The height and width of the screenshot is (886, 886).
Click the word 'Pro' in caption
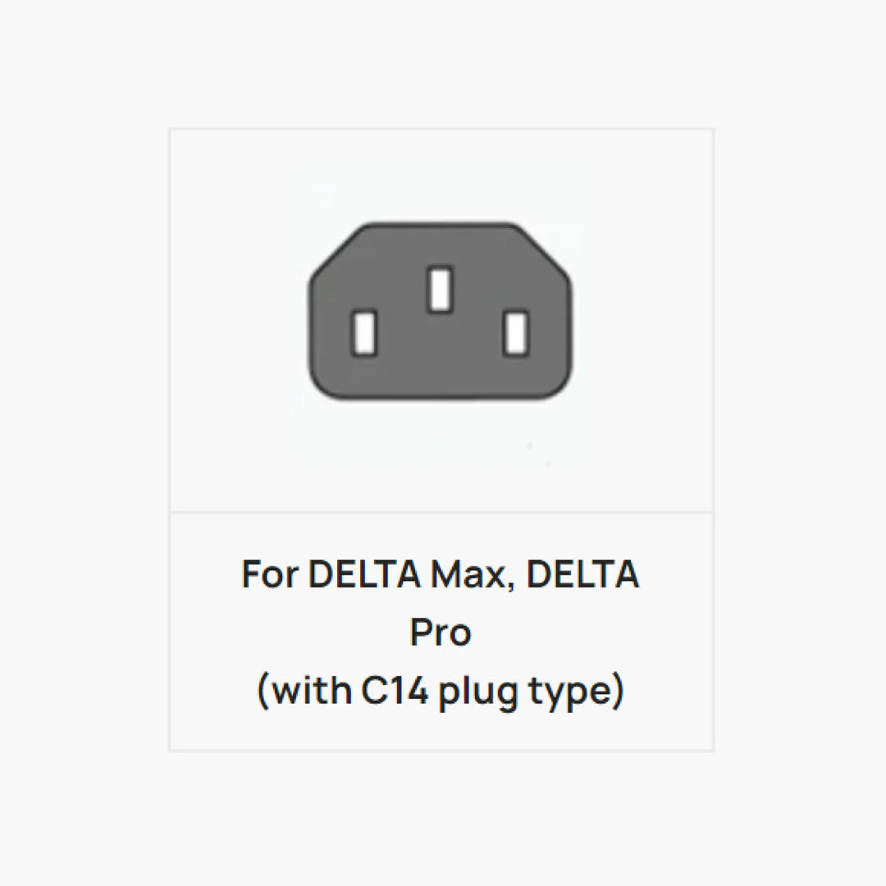[x=441, y=633]
